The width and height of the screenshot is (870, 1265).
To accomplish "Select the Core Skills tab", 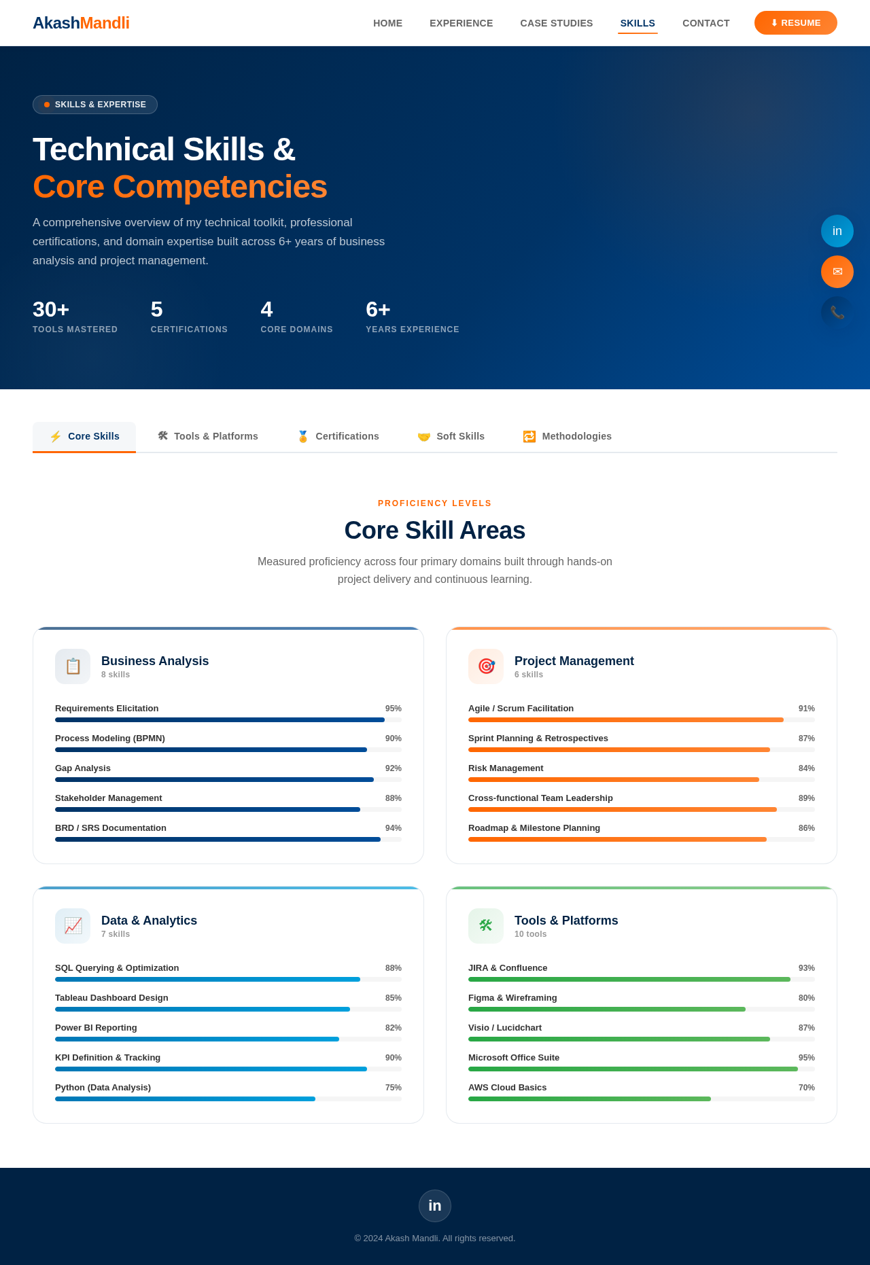I will coord(84,436).
